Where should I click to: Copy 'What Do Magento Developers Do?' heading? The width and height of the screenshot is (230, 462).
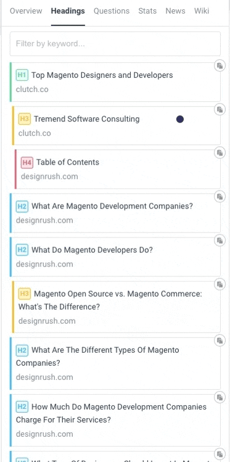(x=220, y=241)
